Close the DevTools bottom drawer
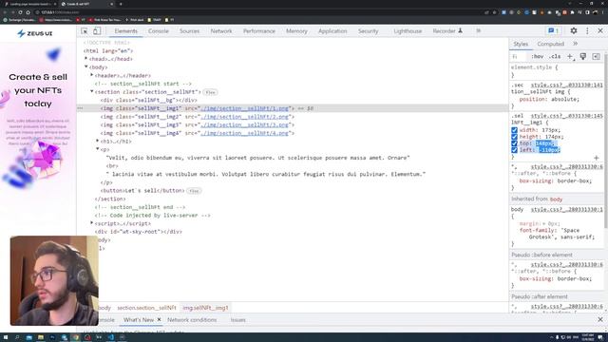 600,319
